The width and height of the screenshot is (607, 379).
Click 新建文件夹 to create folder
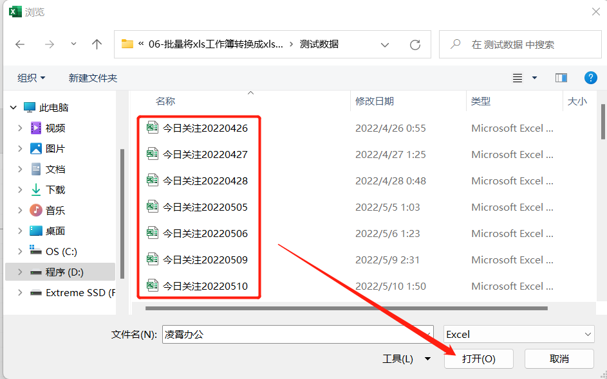(x=93, y=78)
